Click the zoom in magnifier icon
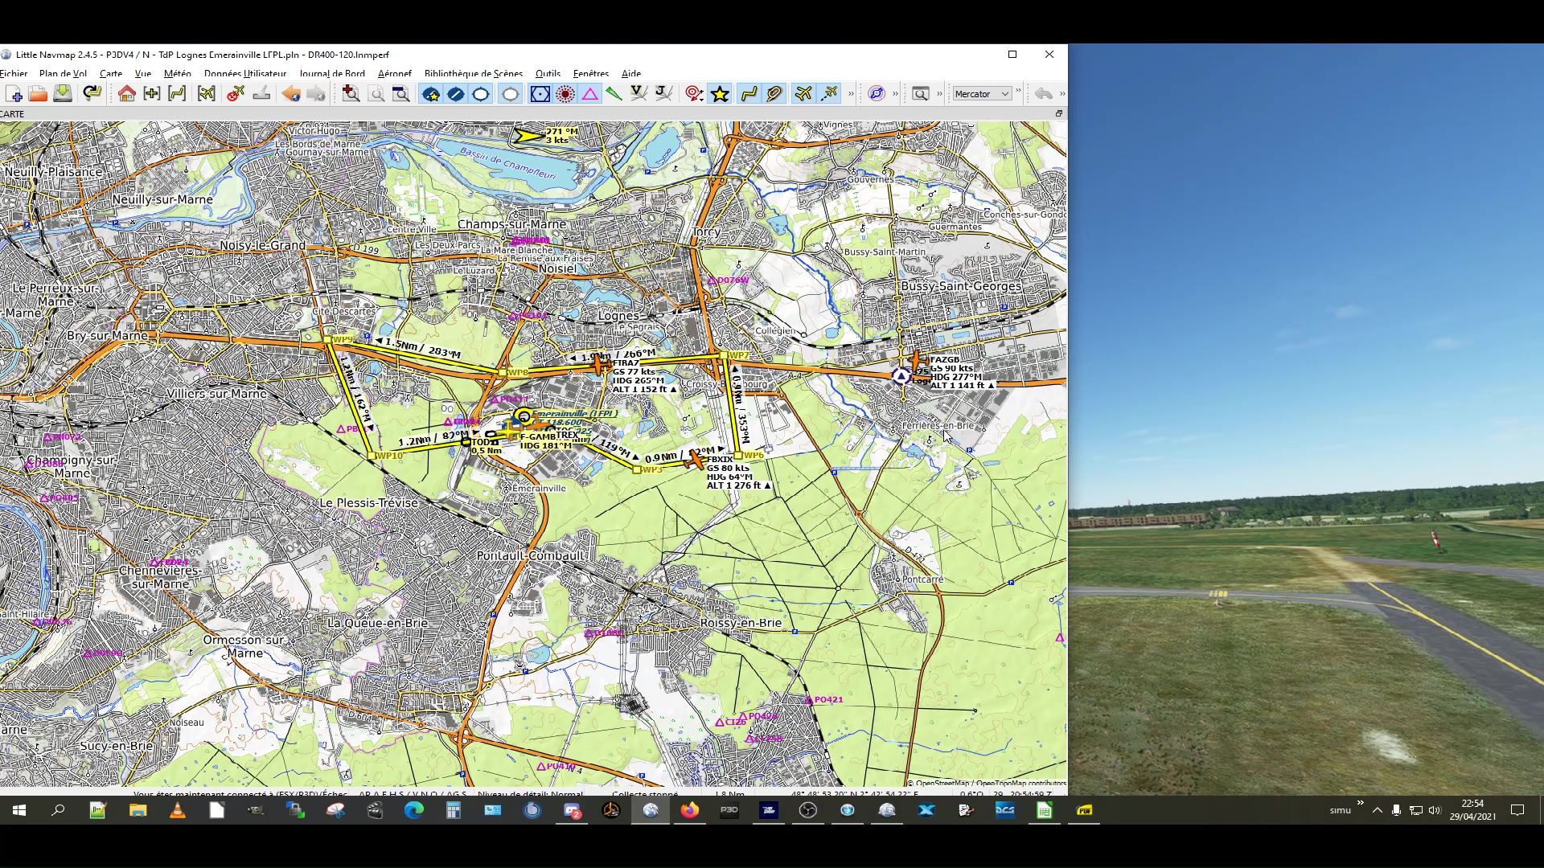This screenshot has height=868, width=1544. pyautogui.click(x=351, y=94)
